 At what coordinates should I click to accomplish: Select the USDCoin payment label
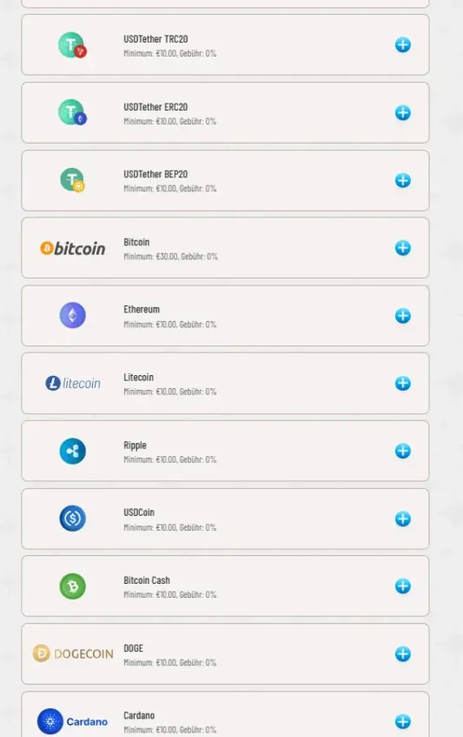139,513
